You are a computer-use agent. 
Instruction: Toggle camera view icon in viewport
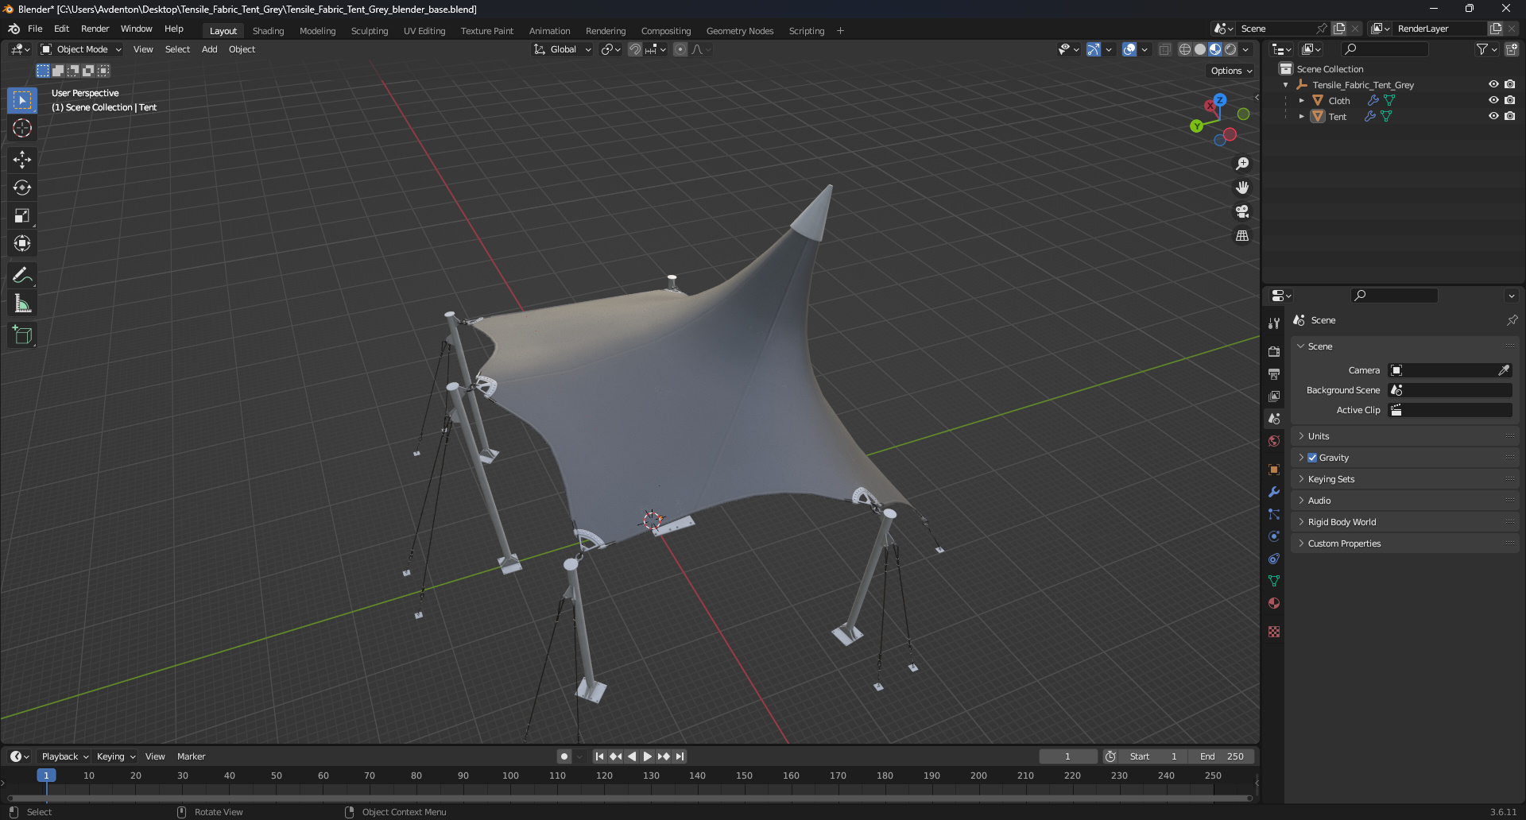(x=1242, y=211)
